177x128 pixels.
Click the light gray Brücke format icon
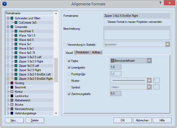(12, 104)
